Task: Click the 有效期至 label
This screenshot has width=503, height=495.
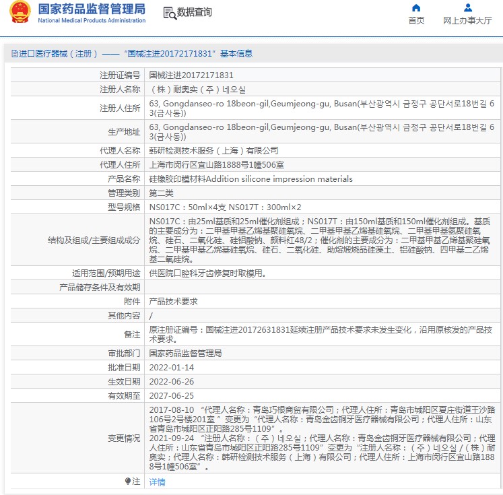Action: click(x=124, y=396)
